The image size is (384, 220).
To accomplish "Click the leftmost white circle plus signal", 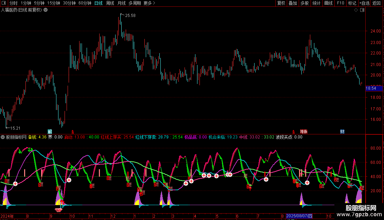I will click(x=15, y=183).
